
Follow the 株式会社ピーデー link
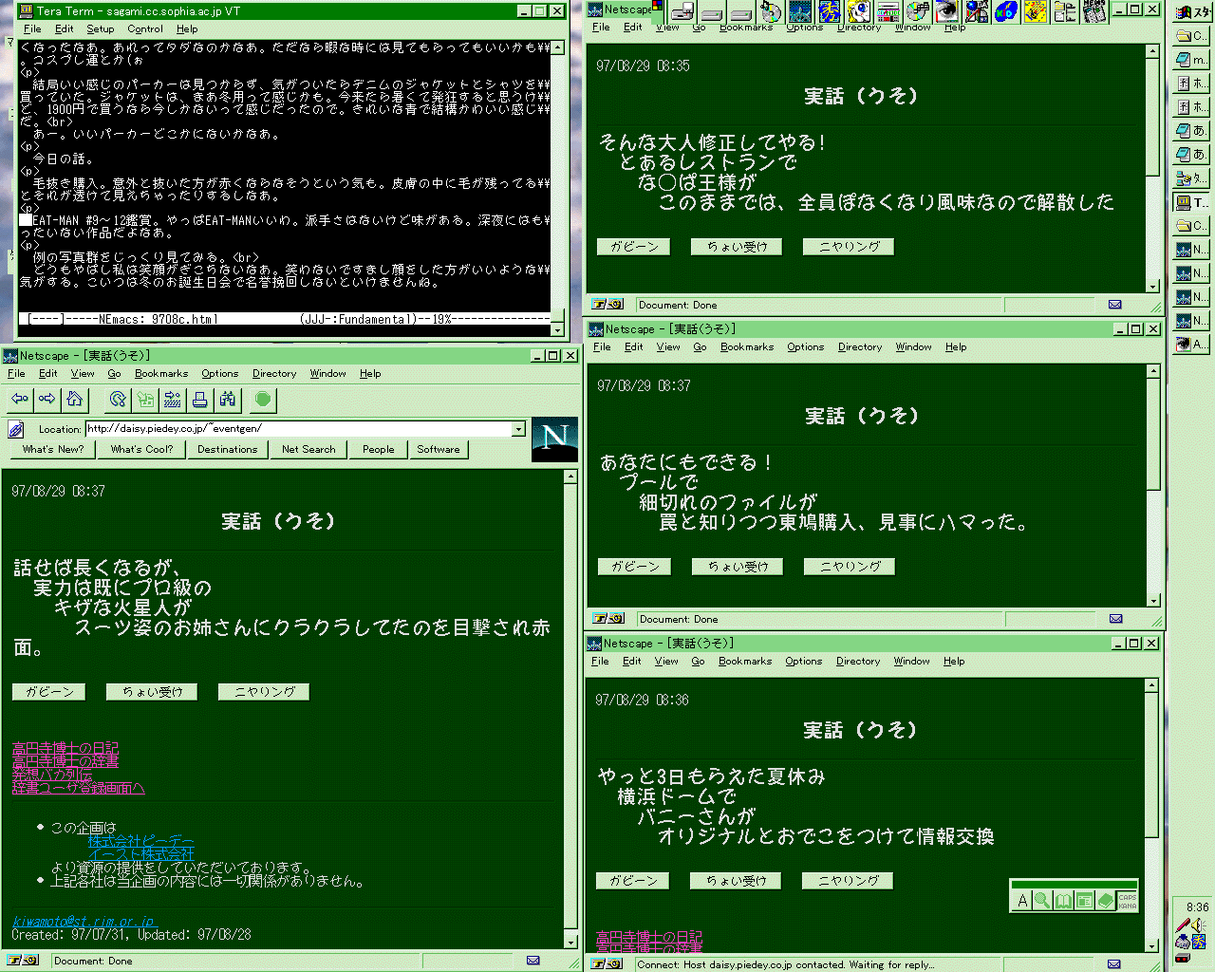[x=141, y=841]
